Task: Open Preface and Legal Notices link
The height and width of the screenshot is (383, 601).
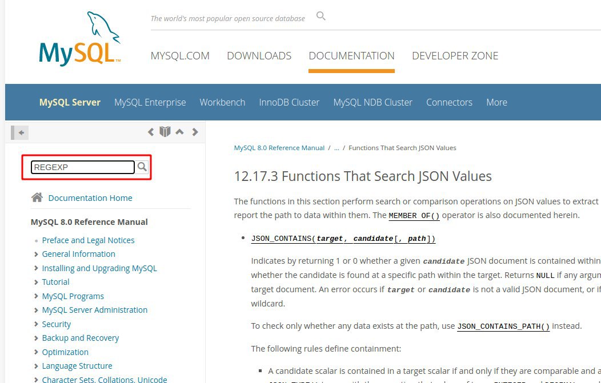Action: tap(88, 240)
